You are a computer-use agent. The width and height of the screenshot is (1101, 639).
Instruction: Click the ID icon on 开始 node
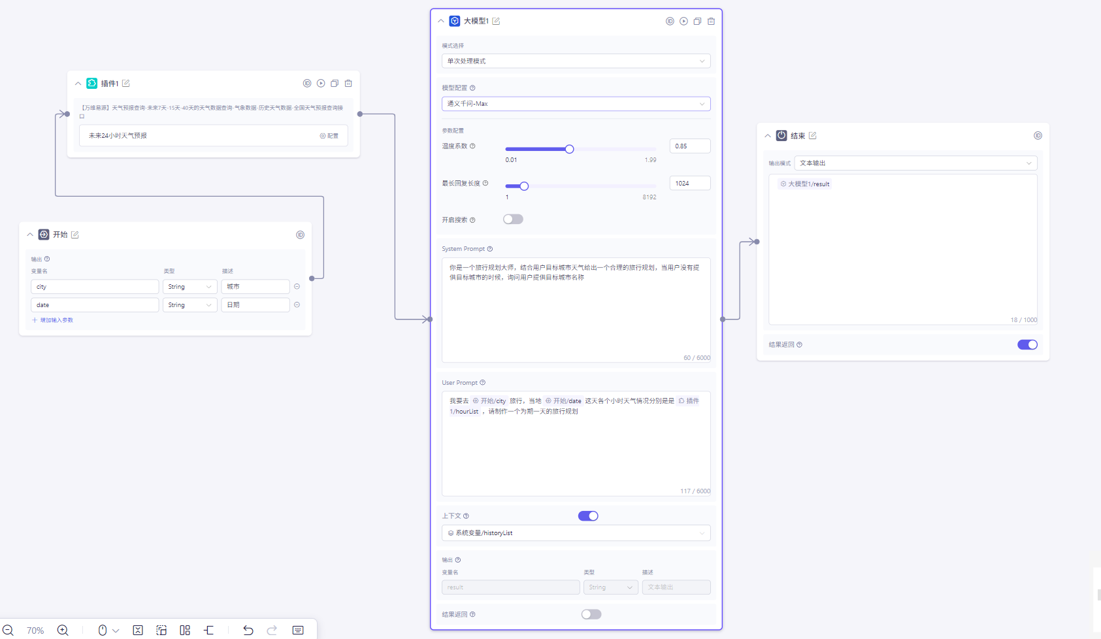pos(301,235)
